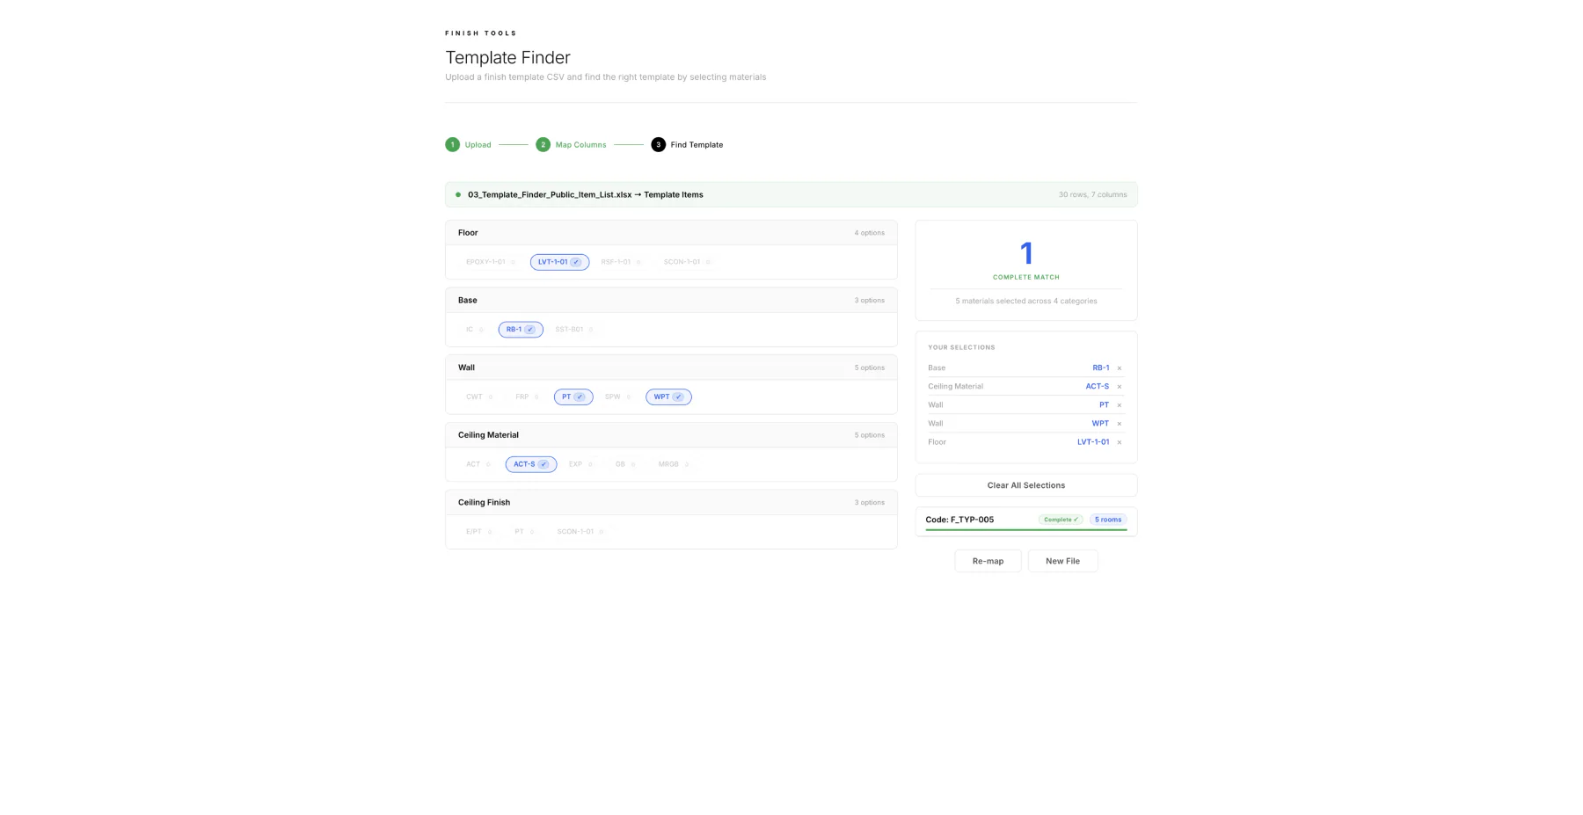Screen dimensions: 1583x815
Task: Click the green progress bar under F_TYP-005
Action: point(1025,530)
